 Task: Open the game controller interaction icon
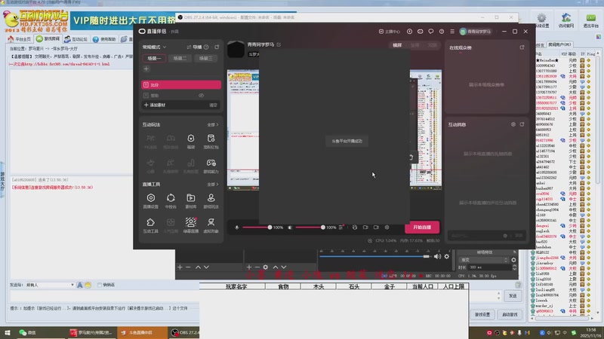tap(211, 163)
